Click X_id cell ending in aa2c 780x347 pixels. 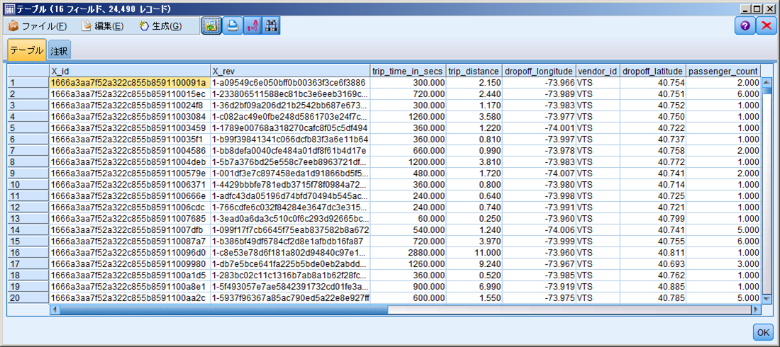tap(130, 297)
